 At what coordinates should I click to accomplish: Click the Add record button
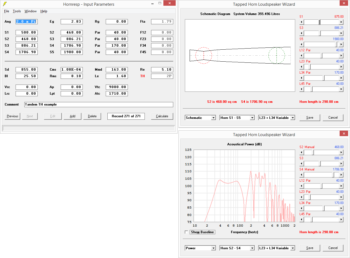click(x=72, y=116)
